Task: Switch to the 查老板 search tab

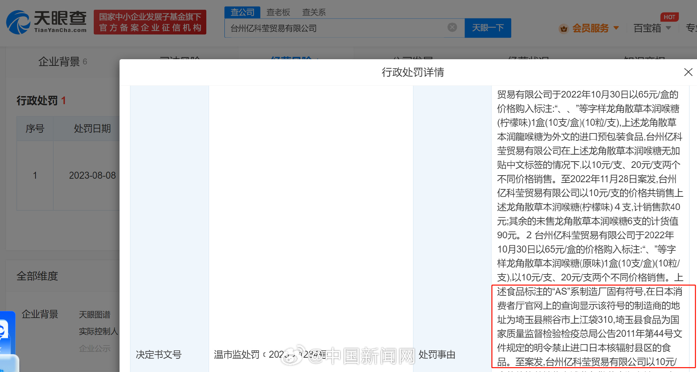Action: (x=278, y=13)
